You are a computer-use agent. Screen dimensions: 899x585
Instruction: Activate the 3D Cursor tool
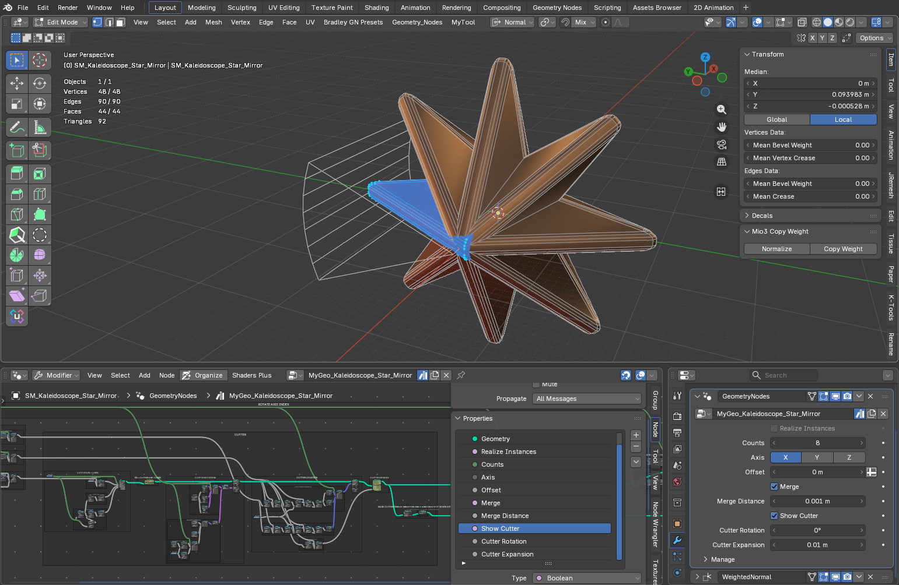[40, 60]
